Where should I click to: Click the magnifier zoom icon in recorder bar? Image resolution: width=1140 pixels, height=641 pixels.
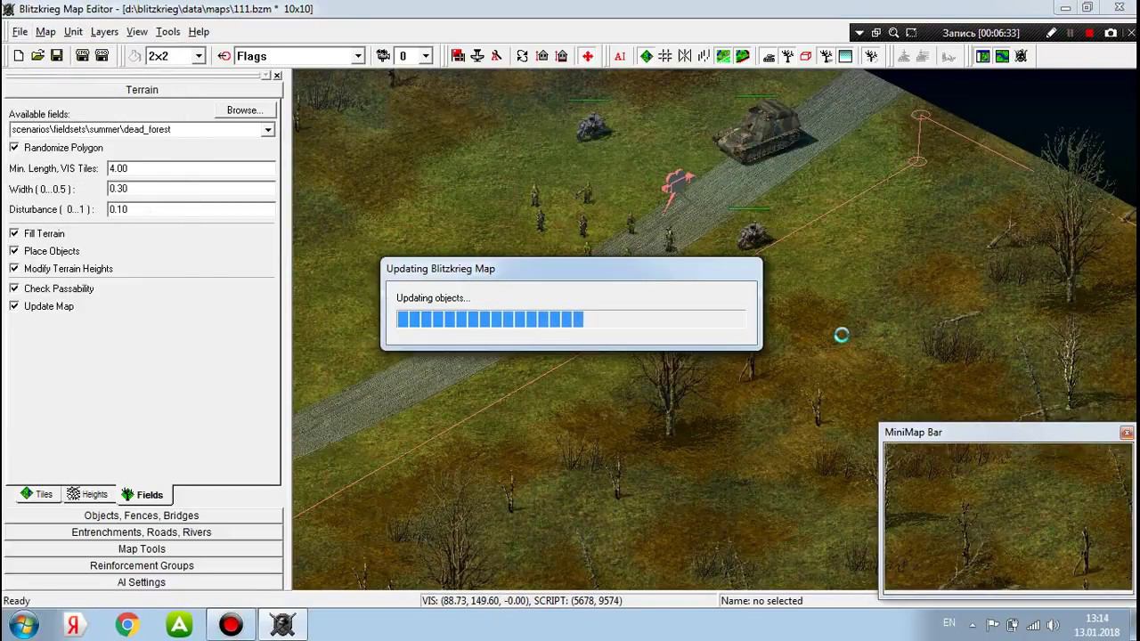click(x=893, y=33)
